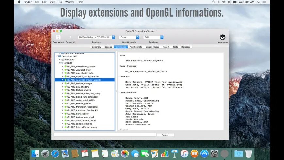
Task: Open Messages app in dock
Action: (135, 154)
